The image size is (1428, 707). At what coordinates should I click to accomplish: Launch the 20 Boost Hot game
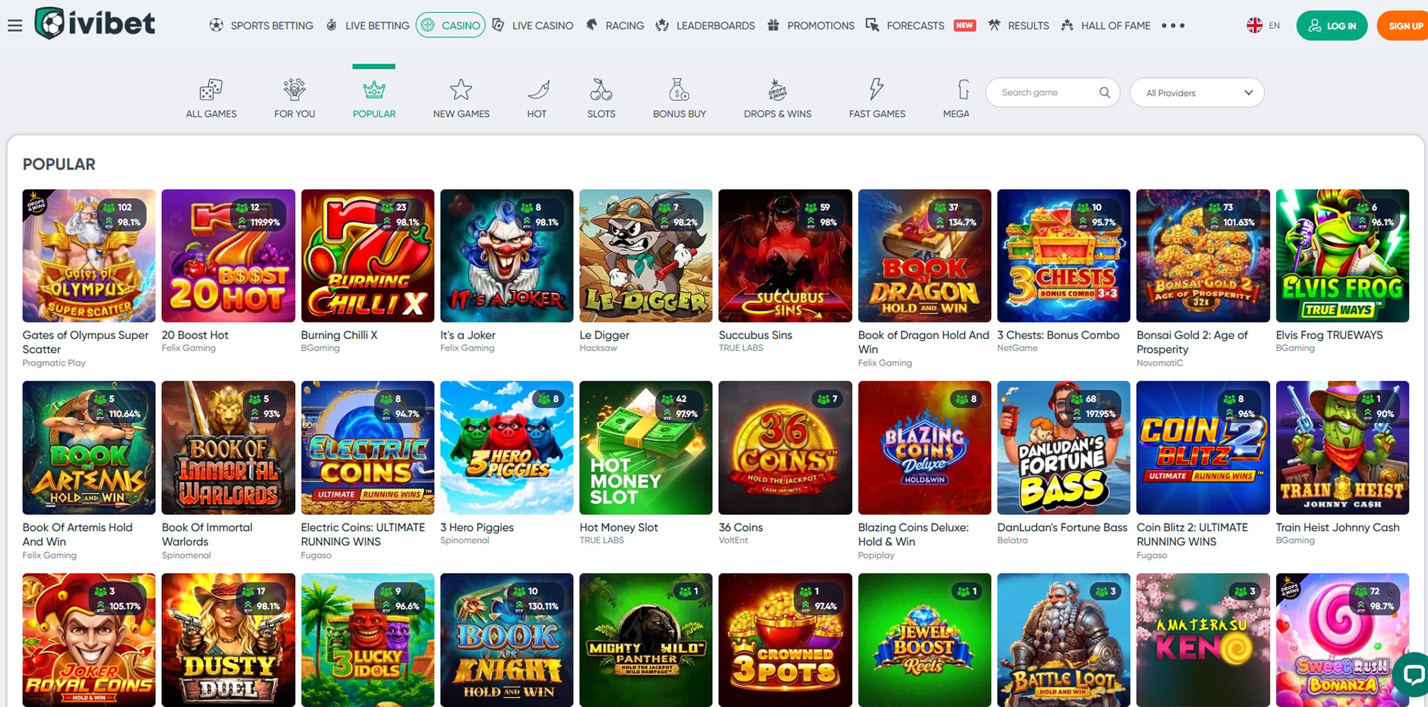228,256
